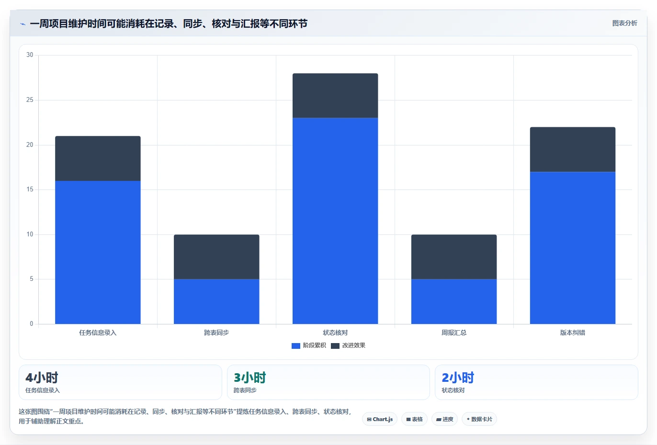Image resolution: width=657 pixels, height=445 pixels.
Task: Click the 10 value on the y-axis
Action: tap(30, 234)
